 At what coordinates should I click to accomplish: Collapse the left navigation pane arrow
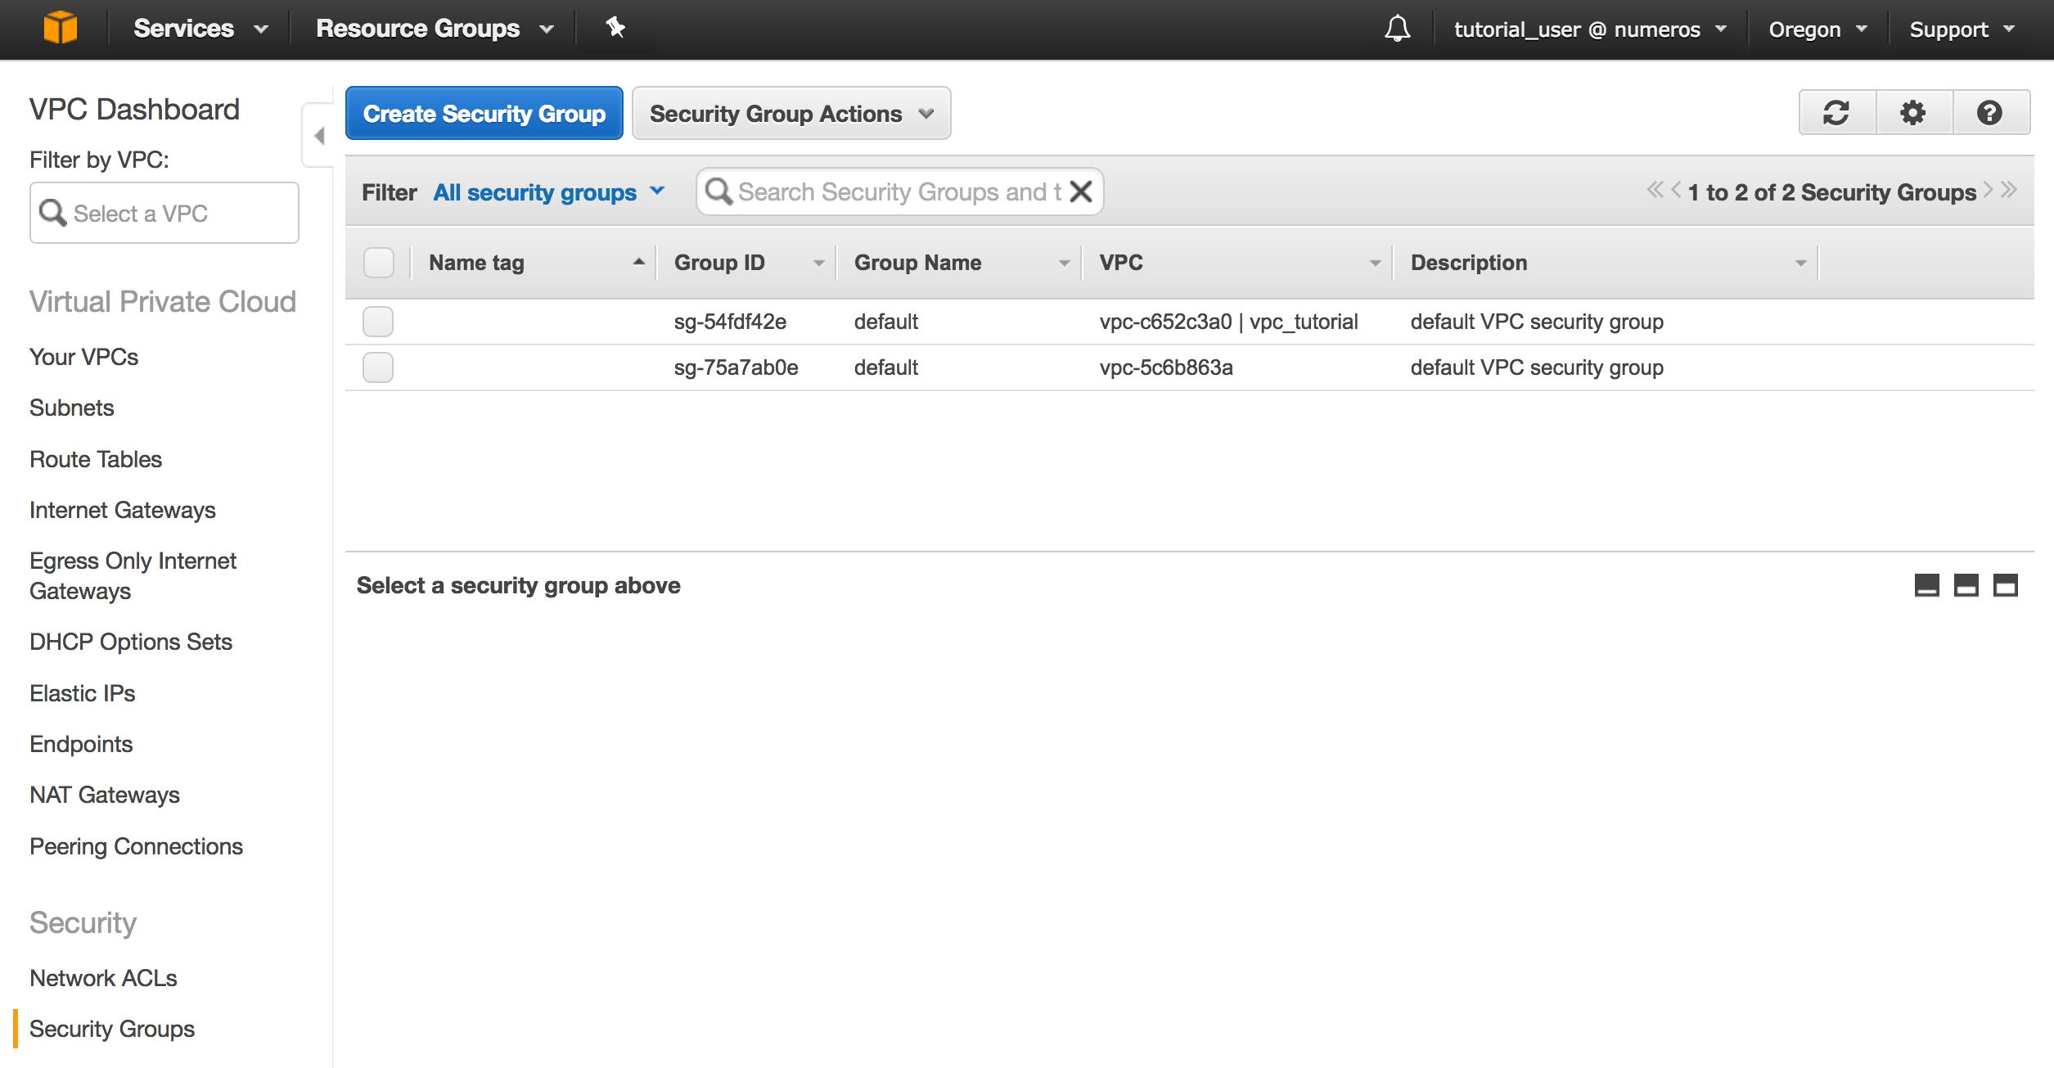pos(319,136)
